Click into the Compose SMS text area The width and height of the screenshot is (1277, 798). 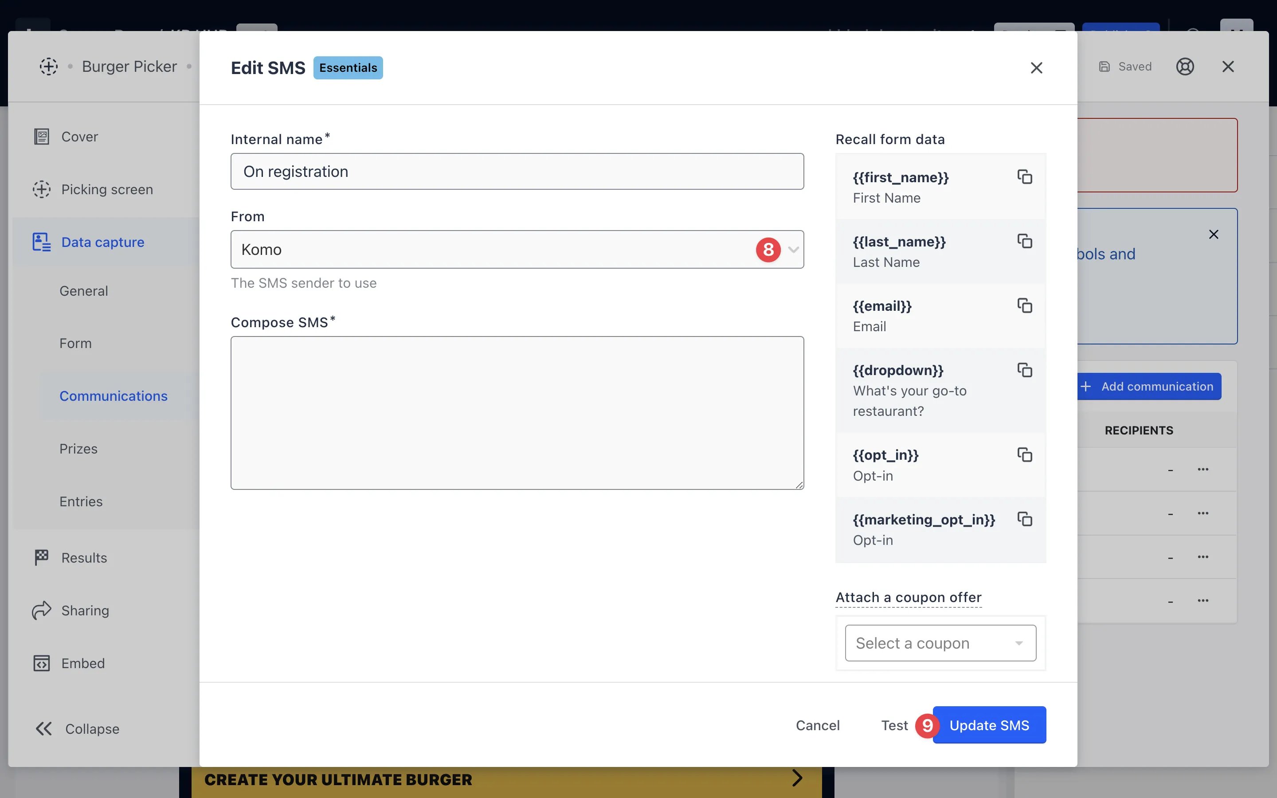click(517, 413)
